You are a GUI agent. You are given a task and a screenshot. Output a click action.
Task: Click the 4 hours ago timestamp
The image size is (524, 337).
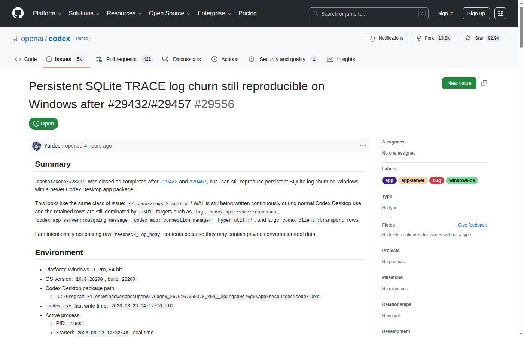[98, 146]
